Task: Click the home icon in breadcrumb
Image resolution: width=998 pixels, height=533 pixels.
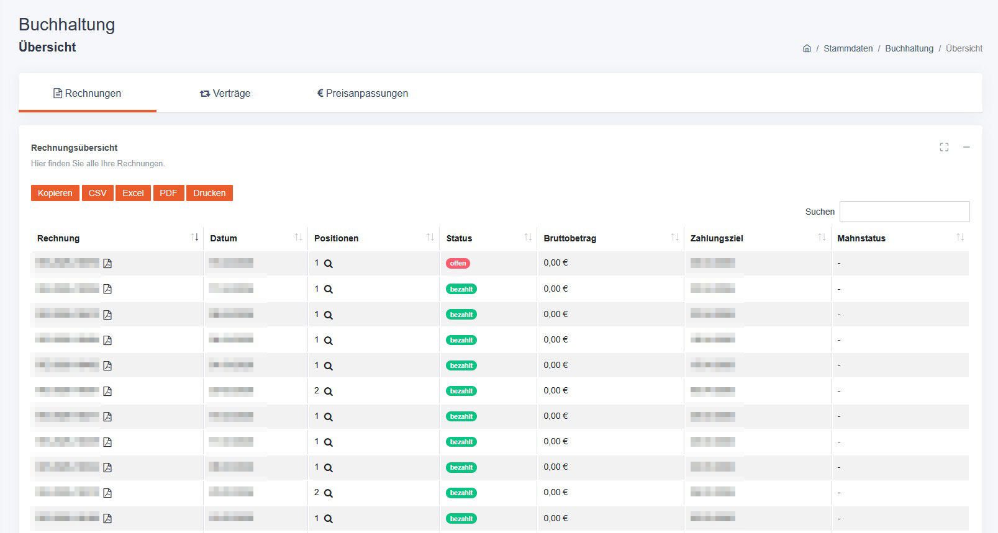Action: [x=807, y=48]
